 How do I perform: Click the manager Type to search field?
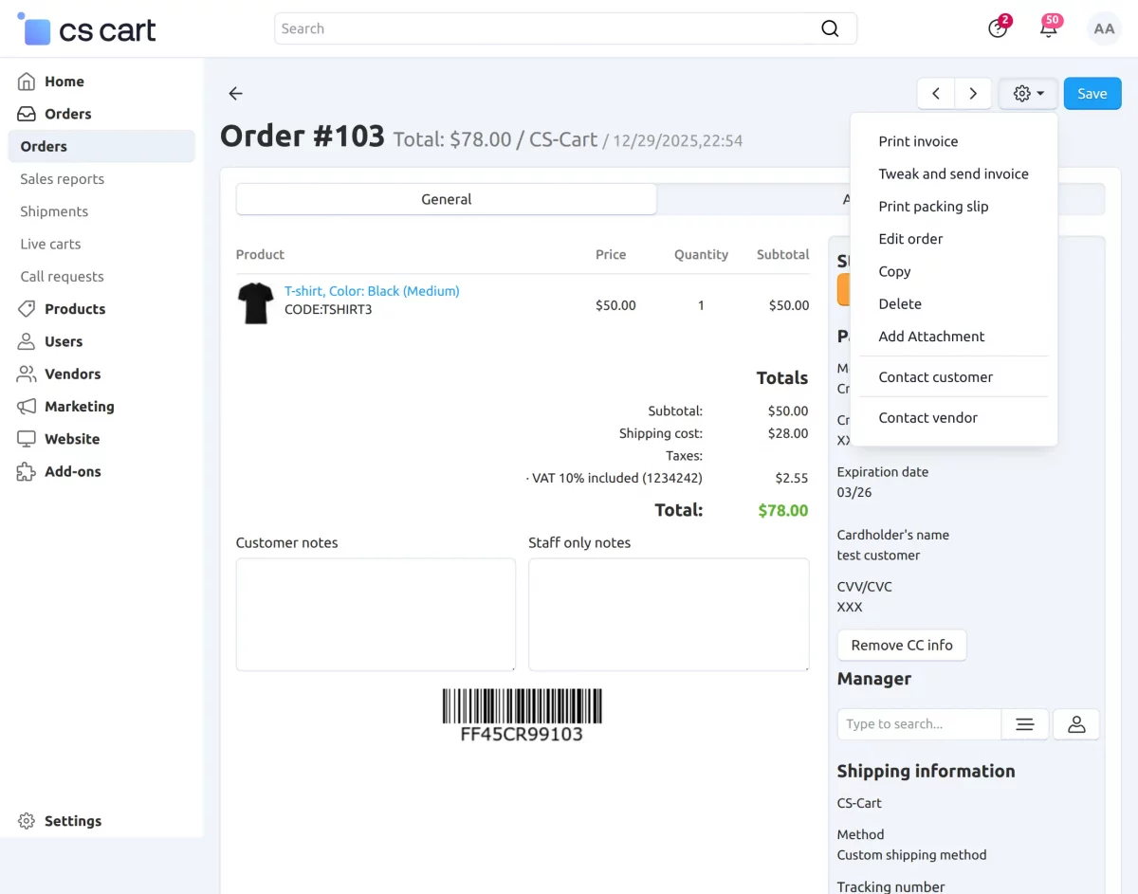pos(919,724)
